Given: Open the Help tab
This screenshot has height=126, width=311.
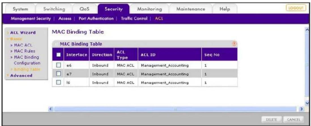Looking at the screenshot, I should click(x=225, y=9).
